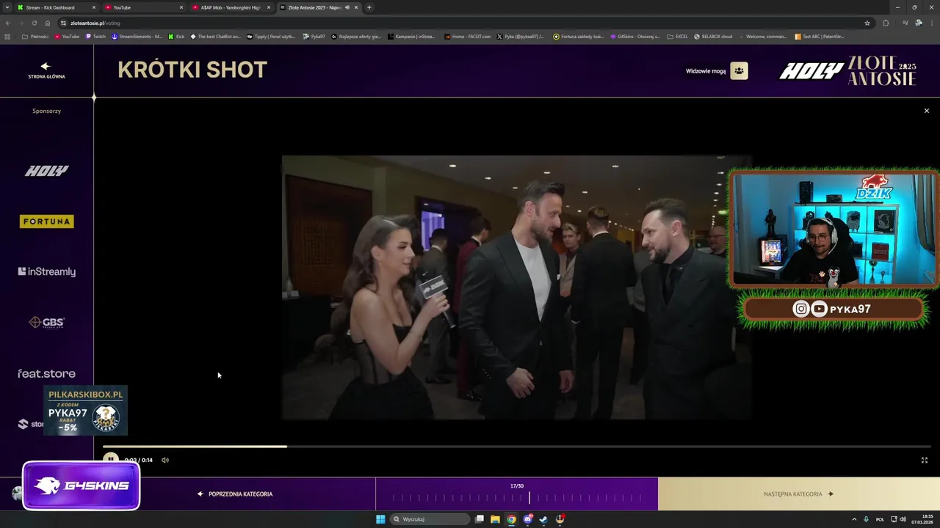The image size is (940, 528).
Task: Reload the page
Action: click(34, 23)
